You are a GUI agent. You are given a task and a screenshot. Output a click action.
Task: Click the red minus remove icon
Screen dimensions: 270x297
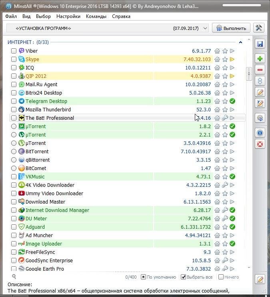pyautogui.click(x=260, y=70)
